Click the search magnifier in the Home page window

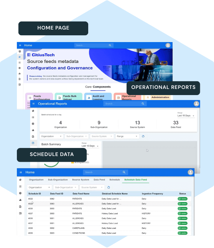click(110, 45)
